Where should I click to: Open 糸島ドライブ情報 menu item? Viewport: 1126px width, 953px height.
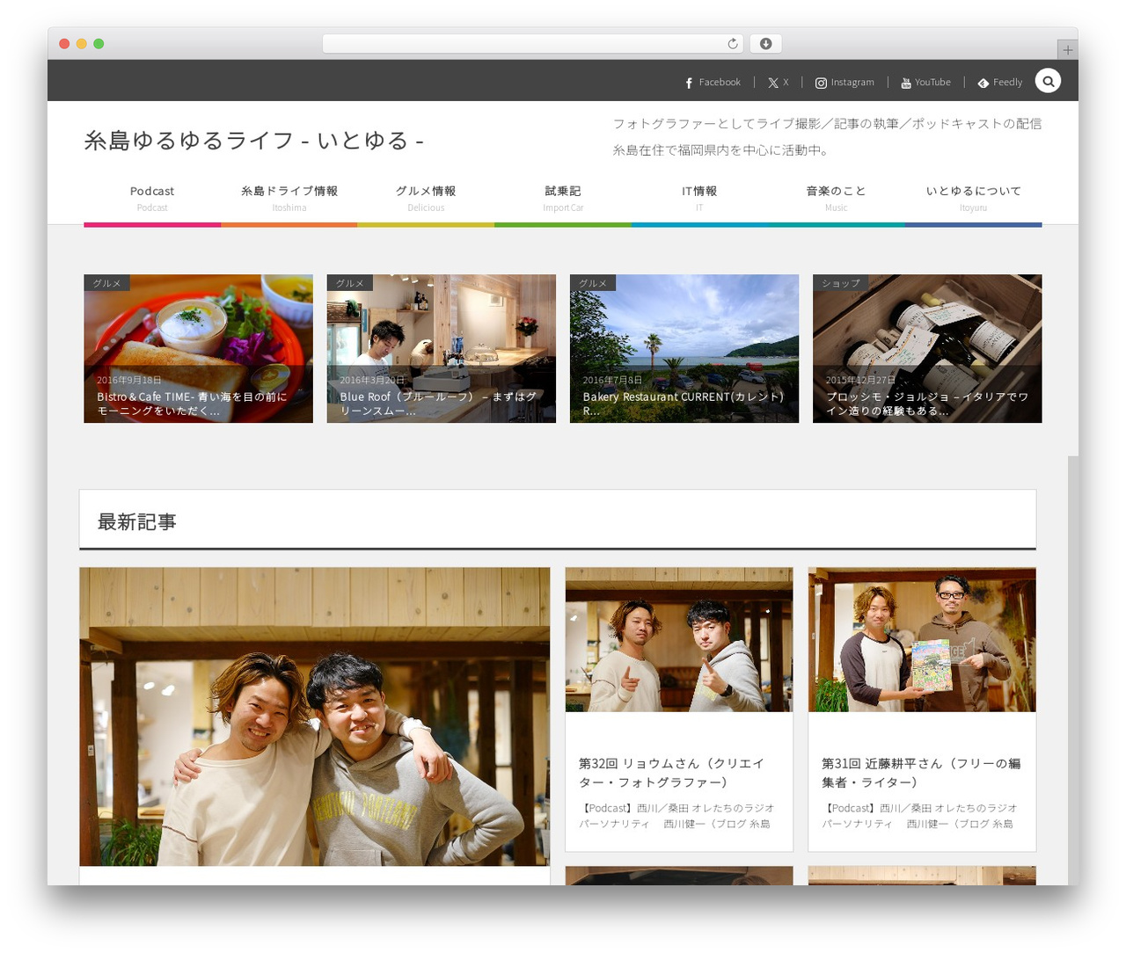[289, 198]
